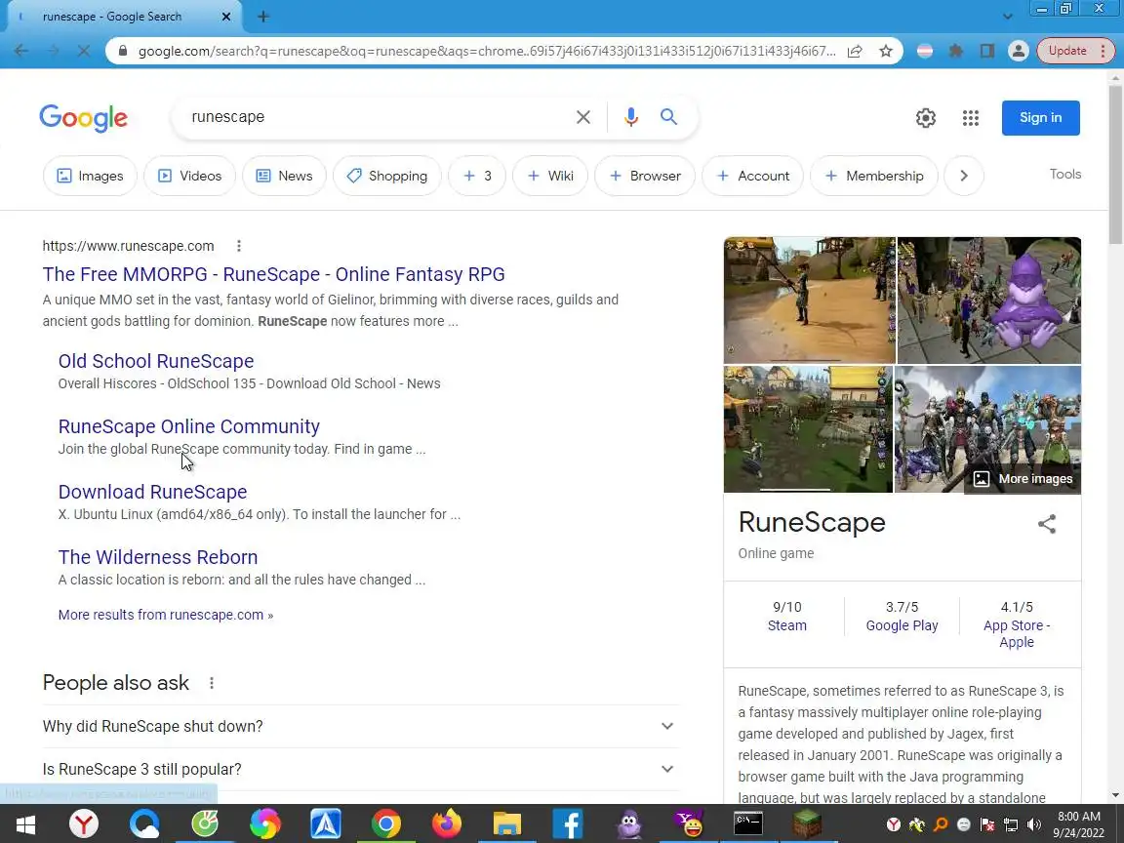Open Firefox from the taskbar
Screen dimensions: 1124x843
coord(446,824)
